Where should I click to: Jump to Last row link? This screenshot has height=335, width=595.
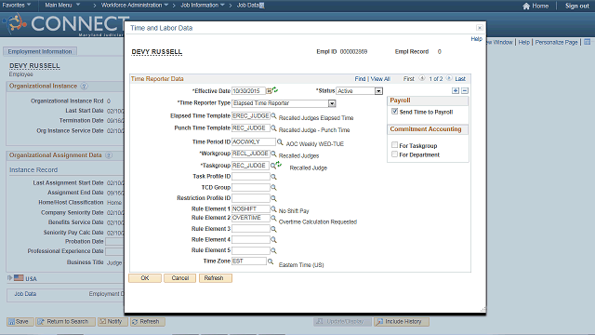460,78
